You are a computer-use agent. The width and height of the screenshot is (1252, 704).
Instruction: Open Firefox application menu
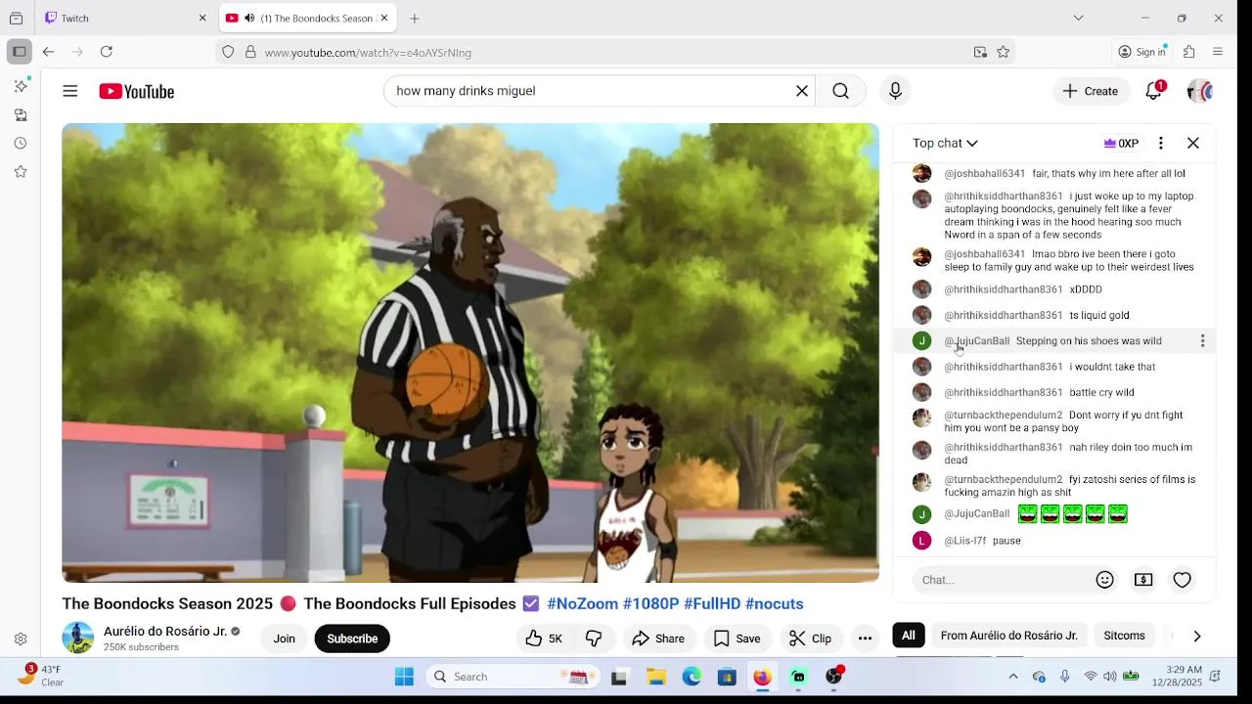(x=1218, y=52)
